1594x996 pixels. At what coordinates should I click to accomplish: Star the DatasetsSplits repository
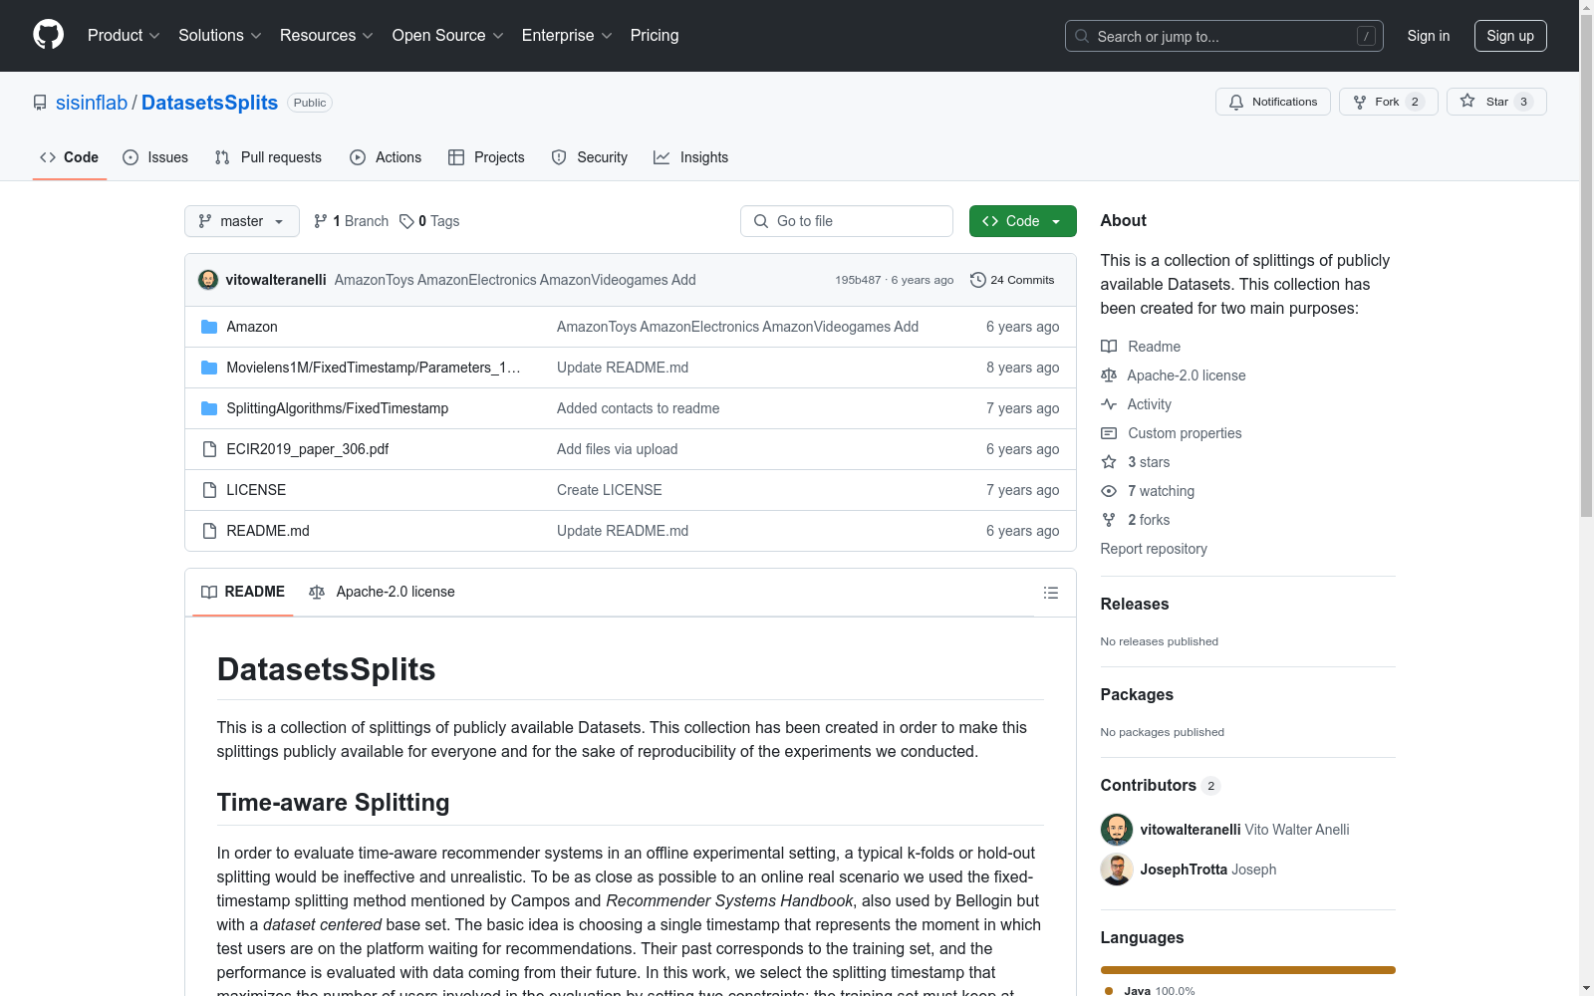pyautogui.click(x=1496, y=102)
